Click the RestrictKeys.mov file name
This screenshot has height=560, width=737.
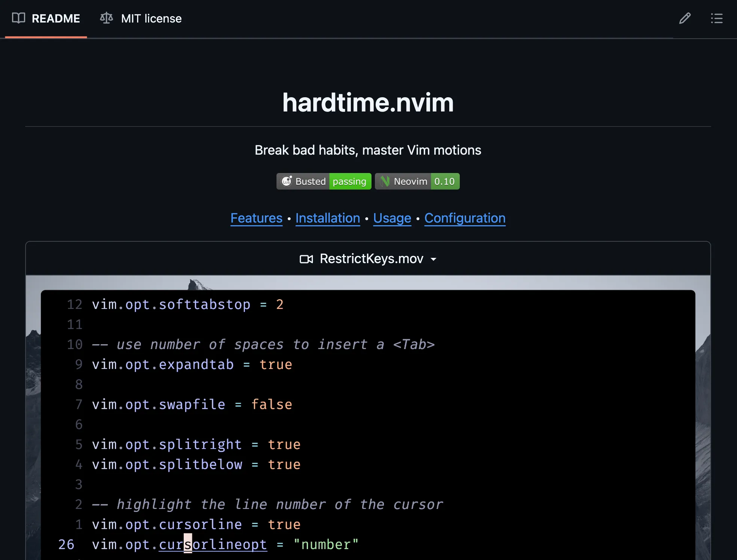click(x=372, y=259)
